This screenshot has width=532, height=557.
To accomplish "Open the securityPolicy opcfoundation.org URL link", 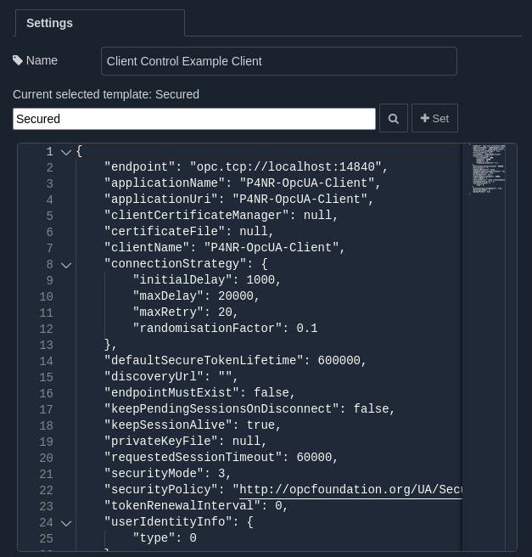I will coord(350,490).
